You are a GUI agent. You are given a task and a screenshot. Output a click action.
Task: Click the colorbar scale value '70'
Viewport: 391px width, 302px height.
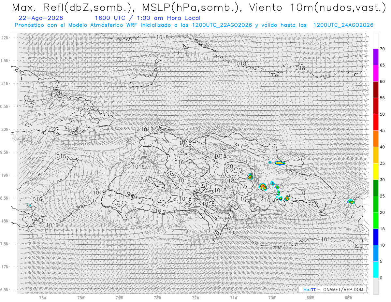[x=382, y=49]
